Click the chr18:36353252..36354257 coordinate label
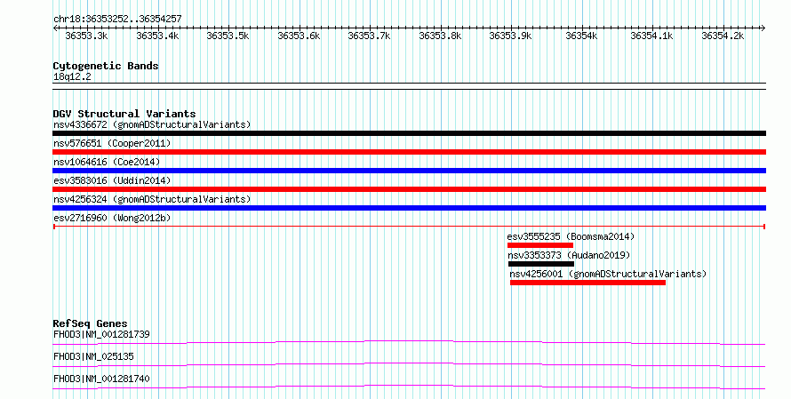 117,19
